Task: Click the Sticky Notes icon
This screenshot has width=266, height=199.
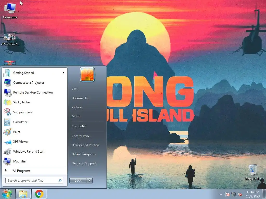Action: pos(7,102)
